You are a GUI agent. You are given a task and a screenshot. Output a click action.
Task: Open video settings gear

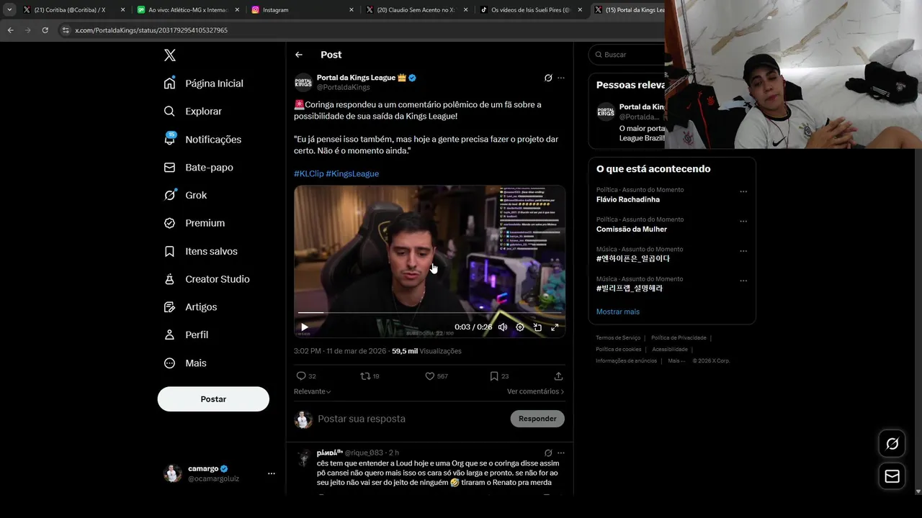point(520,327)
